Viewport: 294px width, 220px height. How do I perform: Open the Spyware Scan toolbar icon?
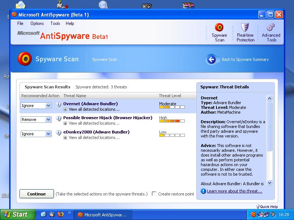[x=219, y=27]
